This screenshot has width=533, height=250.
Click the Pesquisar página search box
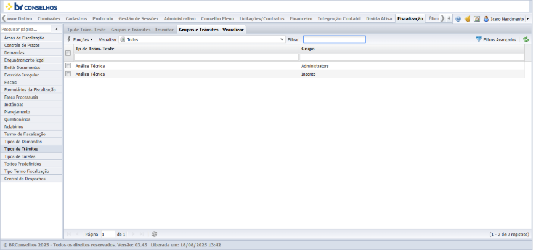point(25,29)
